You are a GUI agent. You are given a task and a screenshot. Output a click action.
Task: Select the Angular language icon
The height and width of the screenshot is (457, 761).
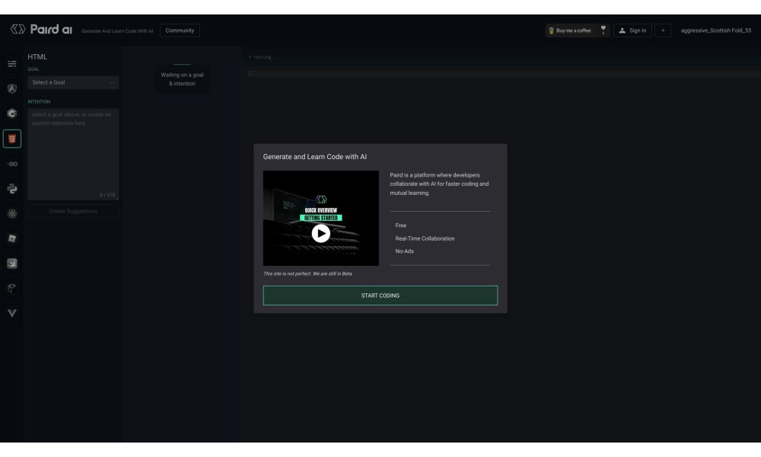point(12,88)
